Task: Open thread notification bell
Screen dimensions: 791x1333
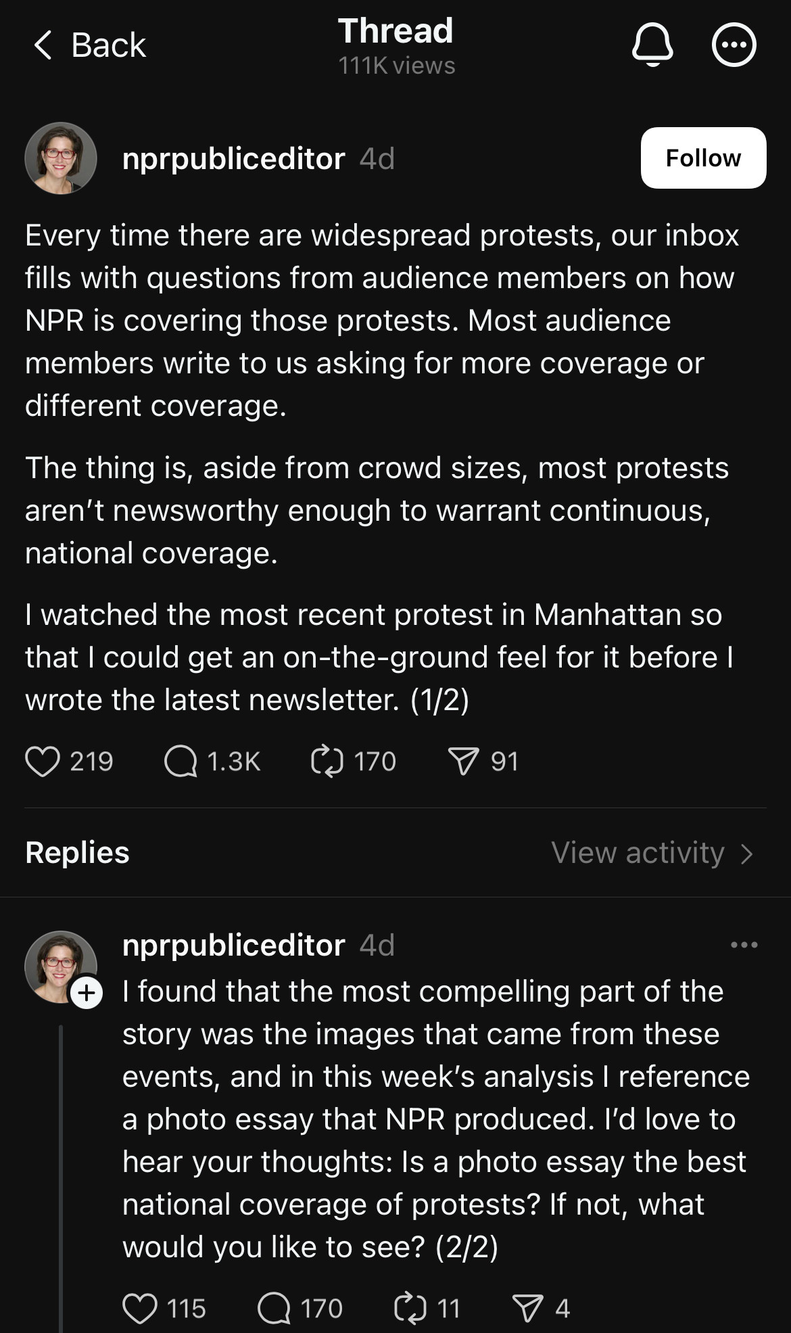Action: 652,45
